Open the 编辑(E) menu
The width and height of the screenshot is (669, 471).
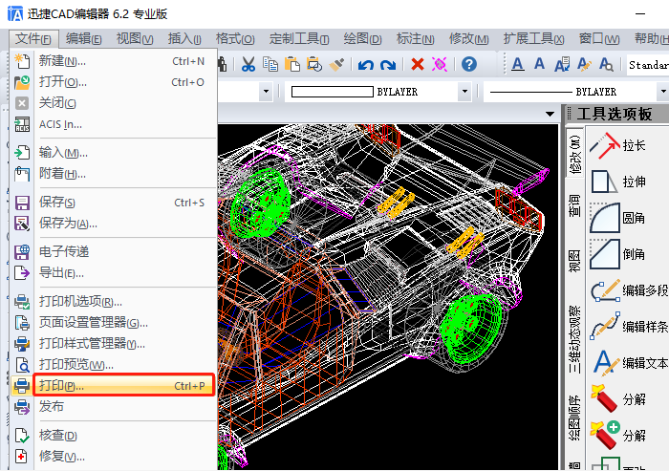click(84, 39)
